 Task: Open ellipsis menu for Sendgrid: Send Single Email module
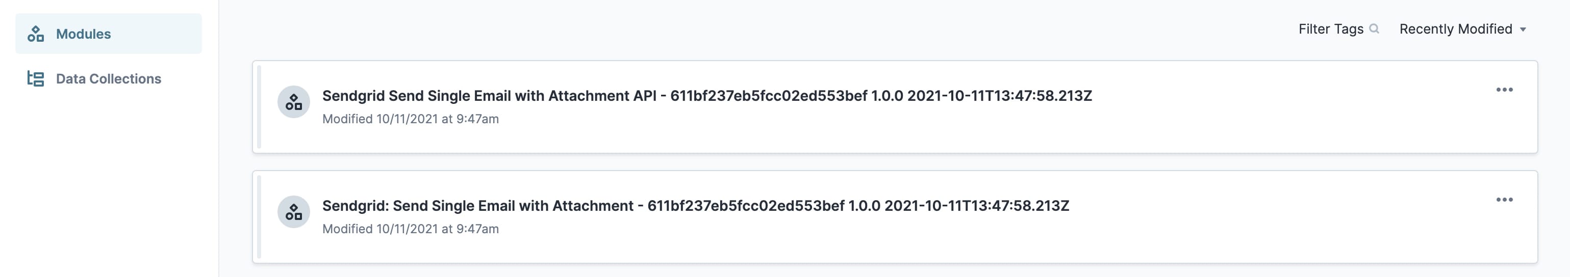[1504, 200]
